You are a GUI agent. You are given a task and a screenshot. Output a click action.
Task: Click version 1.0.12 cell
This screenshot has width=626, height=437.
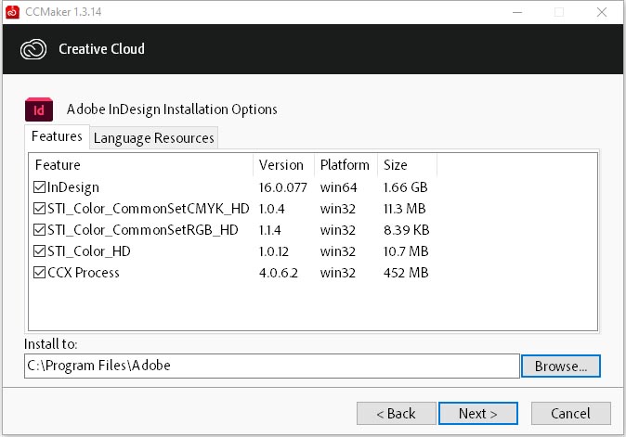click(273, 251)
